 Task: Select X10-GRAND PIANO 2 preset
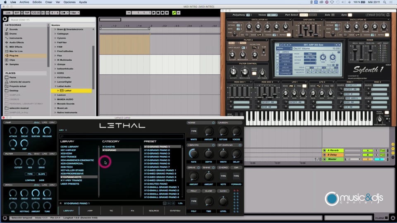tap(157, 150)
